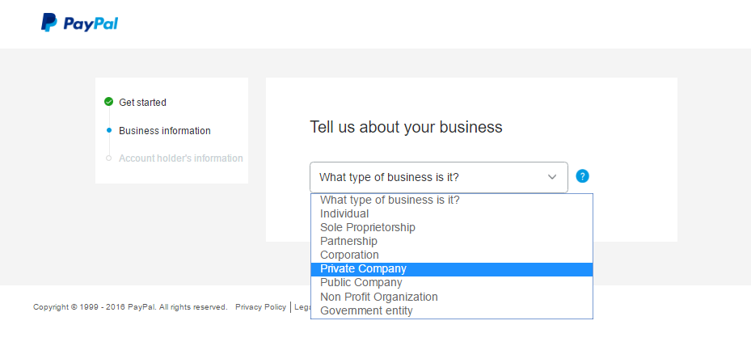This screenshot has width=751, height=346.
Task: Pick Partnership in the dropdown list
Action: (452, 241)
